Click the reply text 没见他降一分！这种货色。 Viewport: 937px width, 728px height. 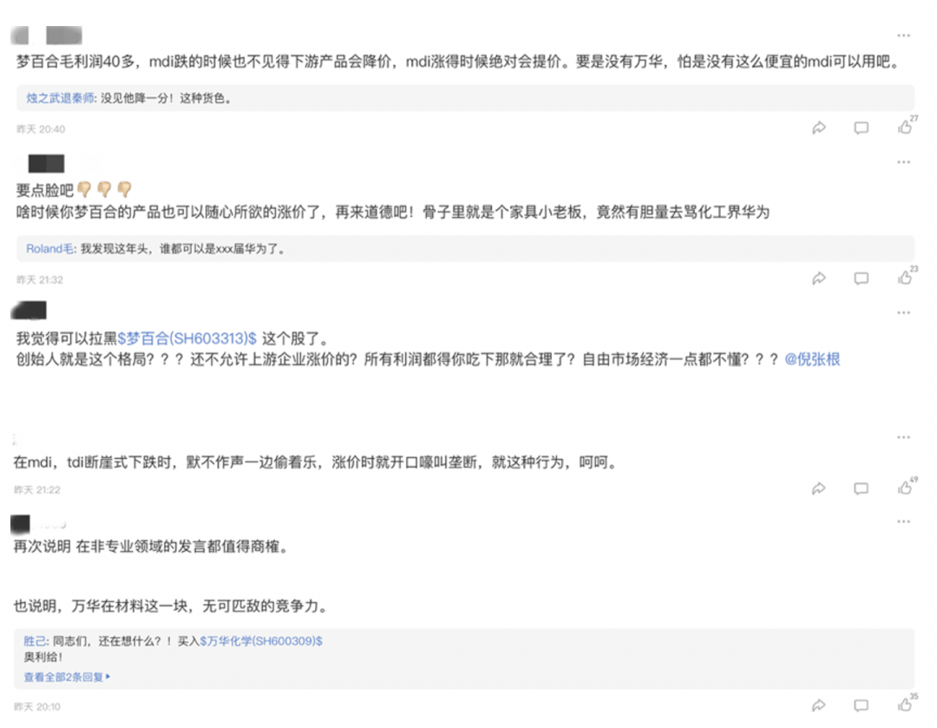click(x=166, y=98)
